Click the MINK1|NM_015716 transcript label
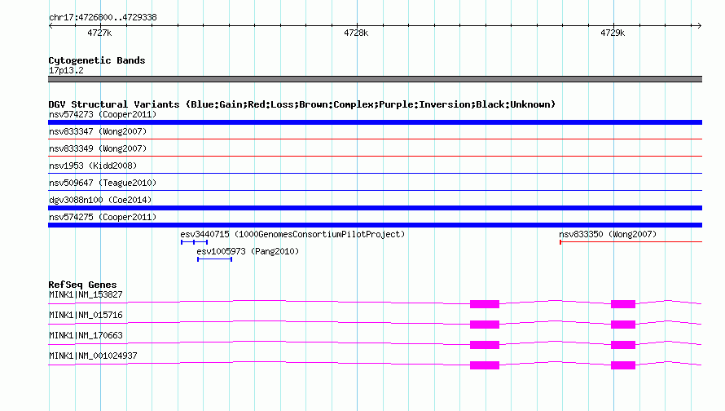The width and height of the screenshot is (725, 411). (86, 316)
